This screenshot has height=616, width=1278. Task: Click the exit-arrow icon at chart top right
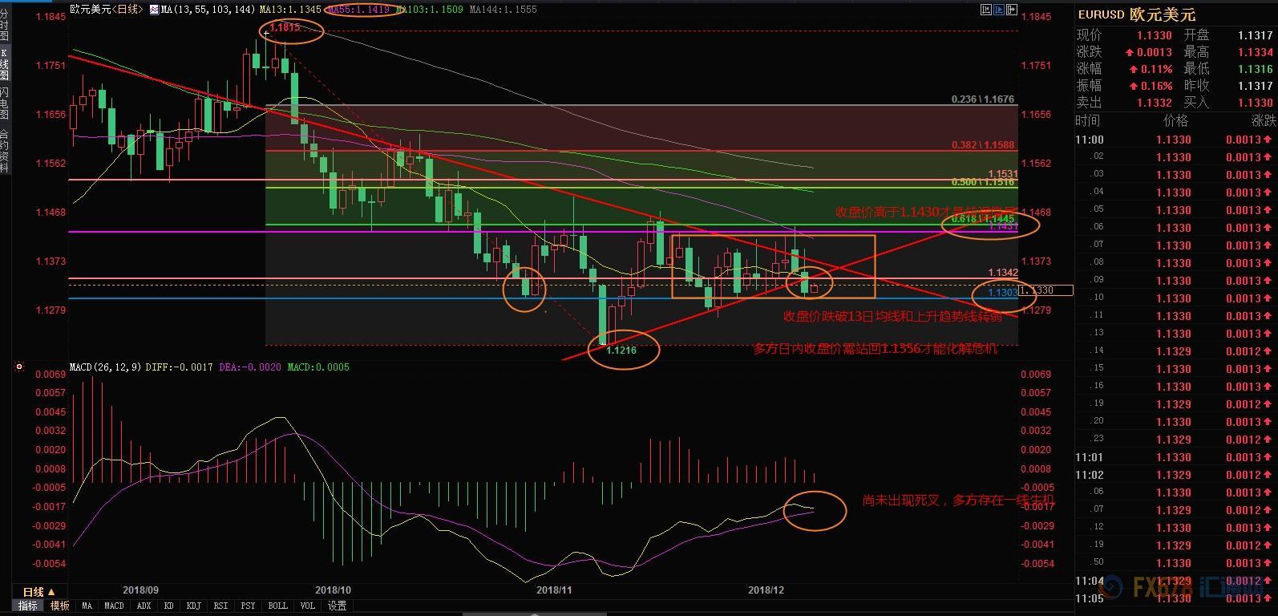tap(1012, 10)
